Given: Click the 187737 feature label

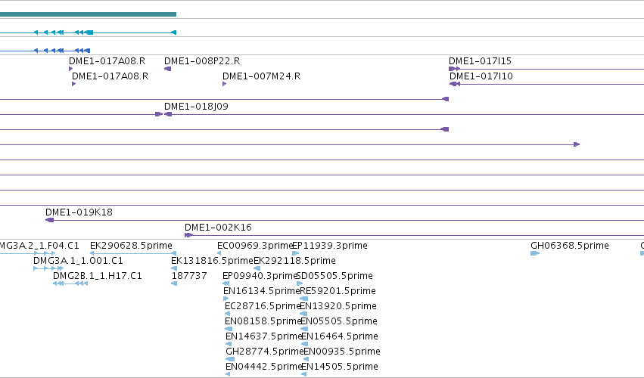Looking at the screenshot, I should [189, 276].
